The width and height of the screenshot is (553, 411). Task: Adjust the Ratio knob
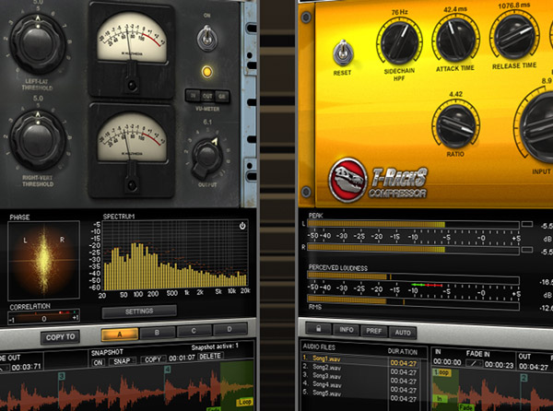(455, 126)
